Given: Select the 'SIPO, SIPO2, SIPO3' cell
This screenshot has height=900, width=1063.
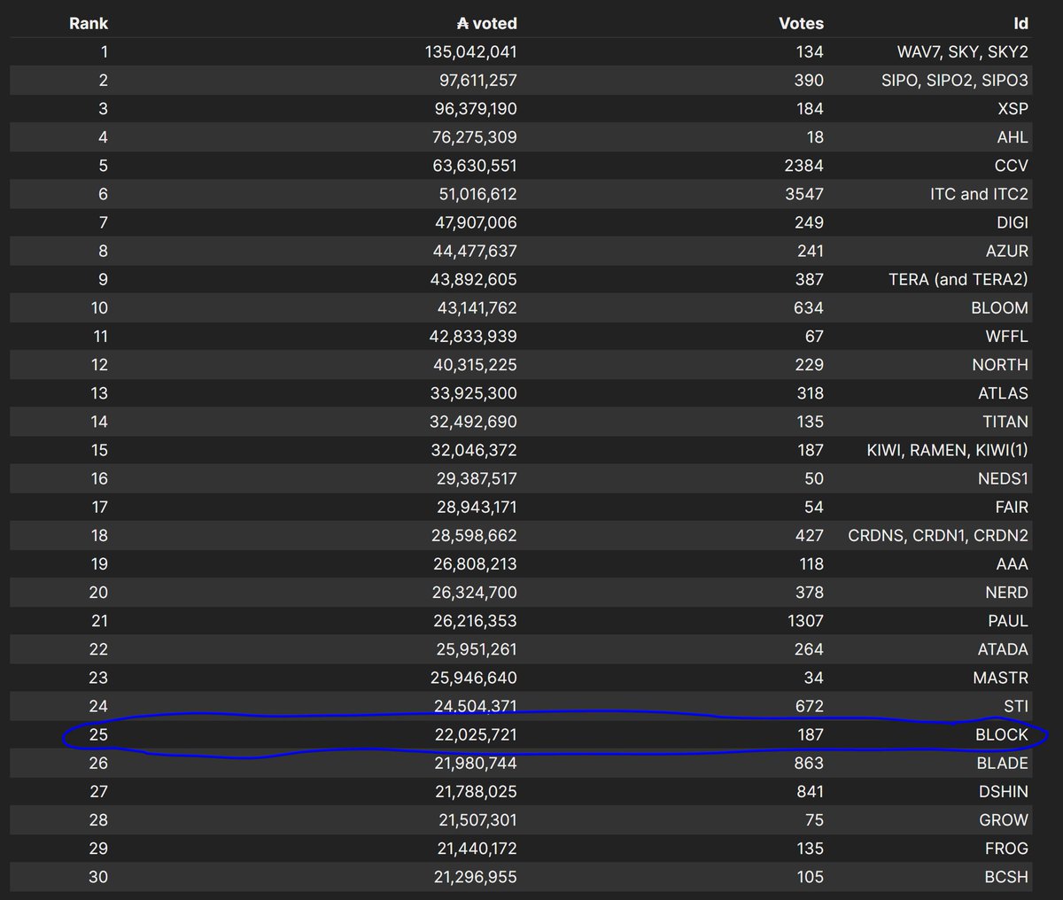Looking at the screenshot, I should 955,81.
